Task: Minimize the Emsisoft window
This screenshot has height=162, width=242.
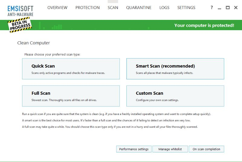Action: click(220, 8)
